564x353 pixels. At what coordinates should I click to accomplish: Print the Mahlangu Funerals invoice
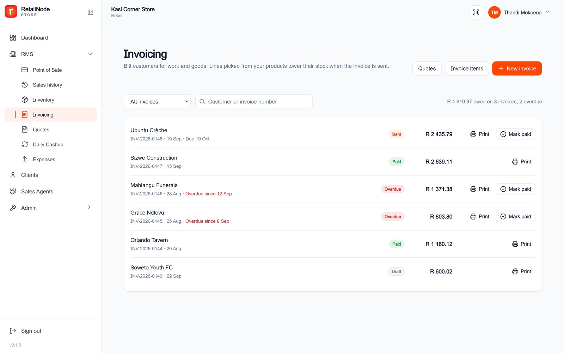[480, 189]
